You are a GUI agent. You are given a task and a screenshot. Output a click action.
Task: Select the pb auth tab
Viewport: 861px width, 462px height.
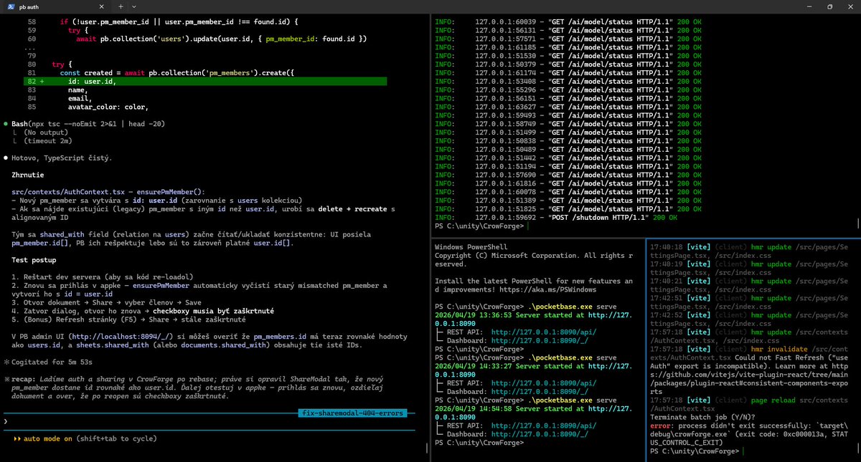coord(57,6)
